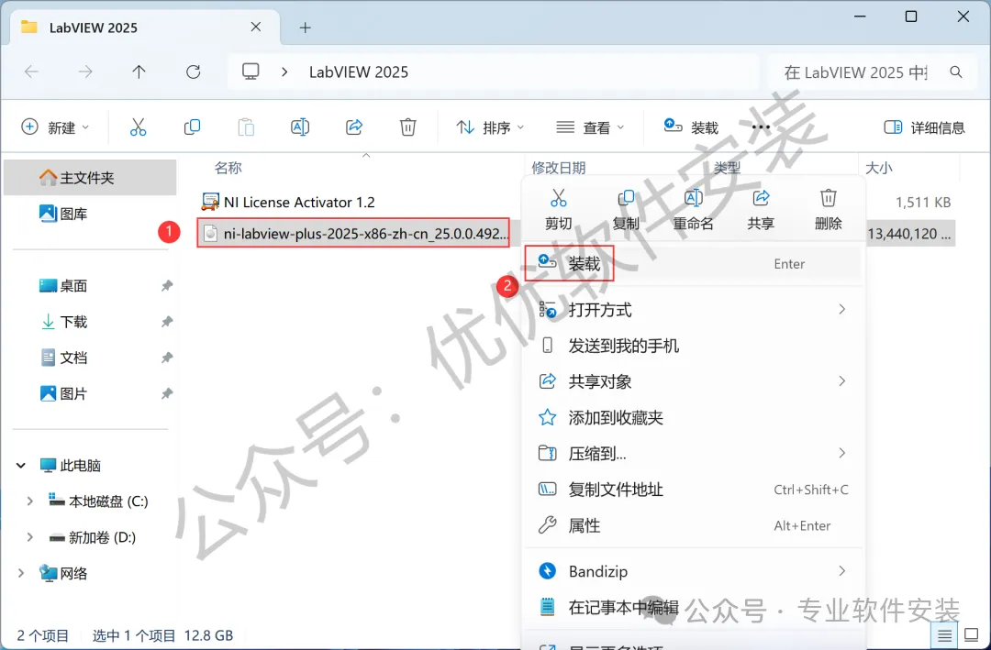Screen dimensions: 991x650
Task: Go forward with the right arrow button
Action: pos(85,72)
